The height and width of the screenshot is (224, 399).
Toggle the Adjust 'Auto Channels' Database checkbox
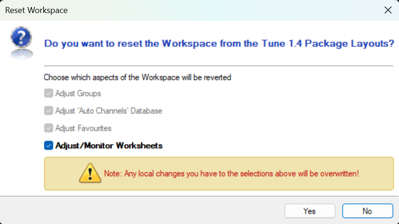coord(48,111)
